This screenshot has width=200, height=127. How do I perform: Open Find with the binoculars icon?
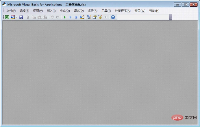(45, 17)
